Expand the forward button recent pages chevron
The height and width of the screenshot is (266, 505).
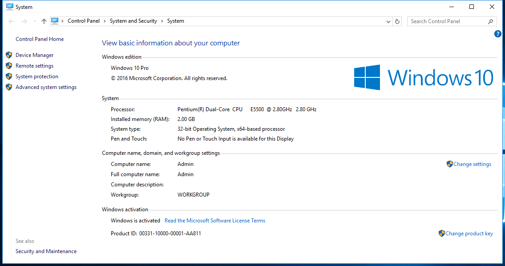click(x=34, y=21)
